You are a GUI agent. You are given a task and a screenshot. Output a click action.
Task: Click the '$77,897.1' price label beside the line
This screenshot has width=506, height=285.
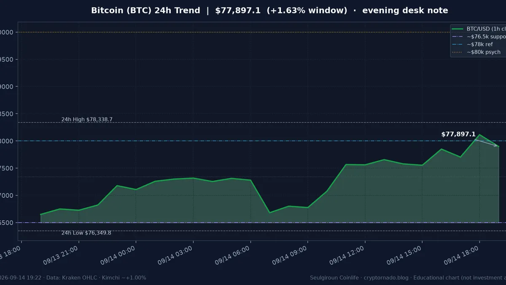pos(458,134)
